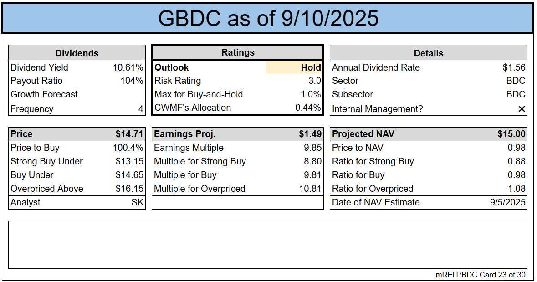537x282 pixels.
Task: Click the Annual Dividend Rate label
Action: pyautogui.click(x=376, y=67)
